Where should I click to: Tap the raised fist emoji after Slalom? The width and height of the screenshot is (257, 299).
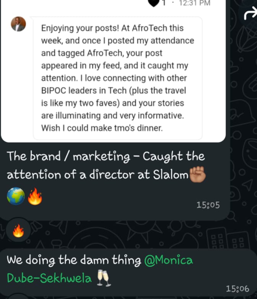coord(198,175)
